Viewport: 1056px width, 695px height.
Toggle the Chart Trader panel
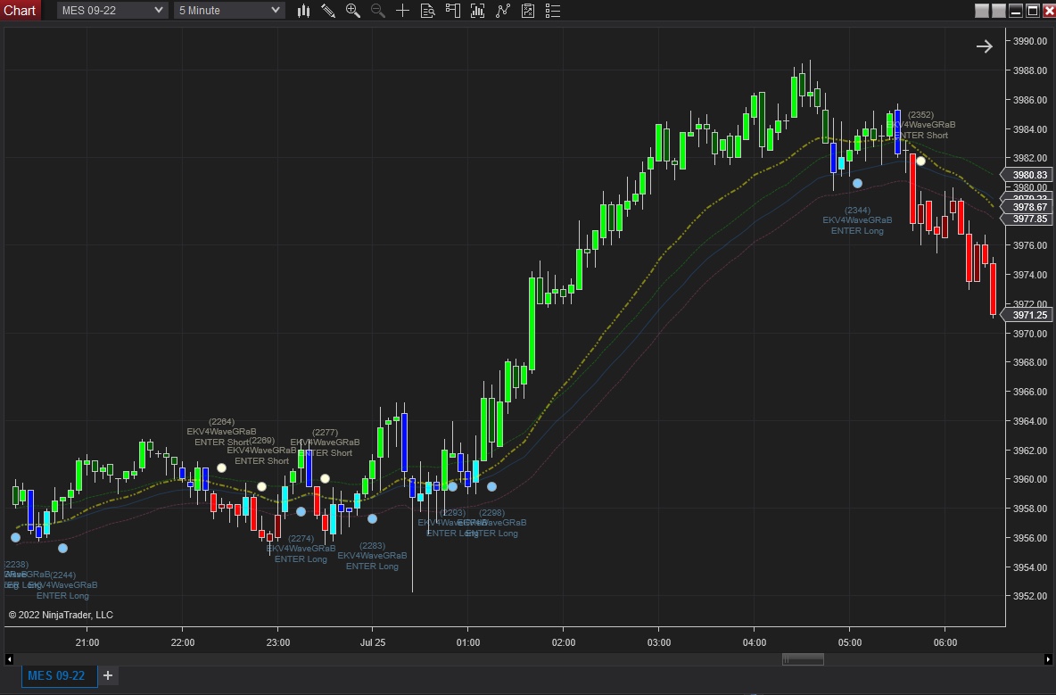452,10
